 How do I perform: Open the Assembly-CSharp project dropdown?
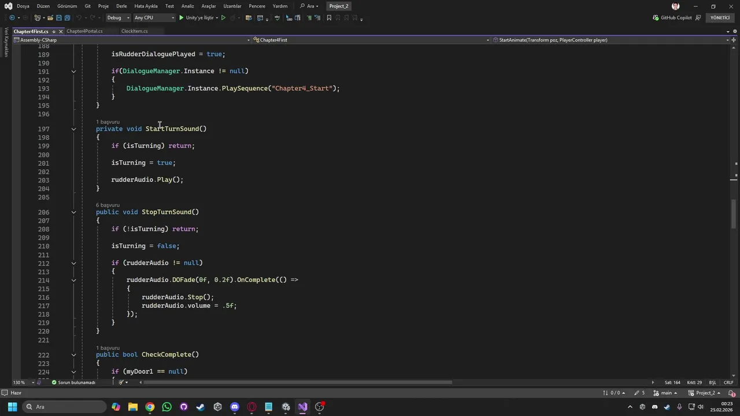pyautogui.click(x=132, y=40)
